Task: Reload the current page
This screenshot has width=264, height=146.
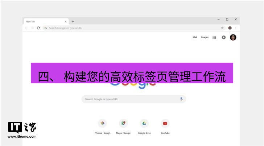Action: pos(38,28)
